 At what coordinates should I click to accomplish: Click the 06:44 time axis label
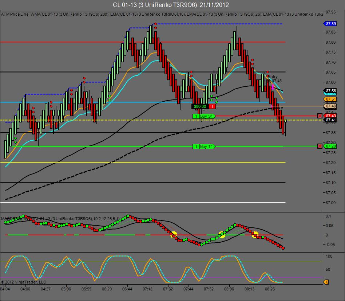(x=127, y=289)
